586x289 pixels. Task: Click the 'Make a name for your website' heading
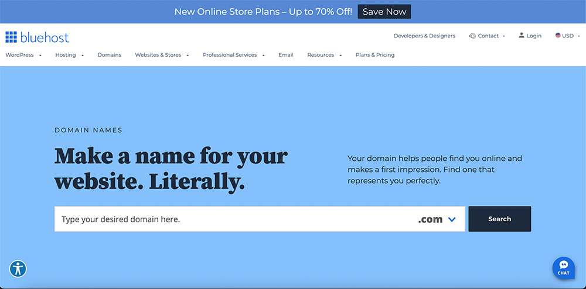pyautogui.click(x=171, y=168)
